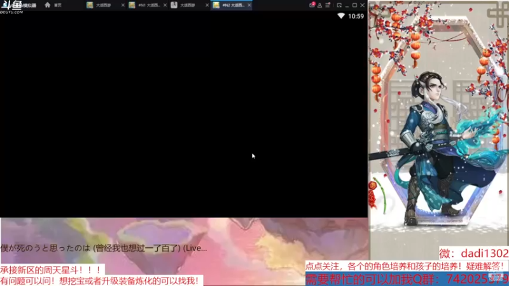509x286 pixels.
Task: Click the game icon on #N2 tab
Action: tap(216, 5)
